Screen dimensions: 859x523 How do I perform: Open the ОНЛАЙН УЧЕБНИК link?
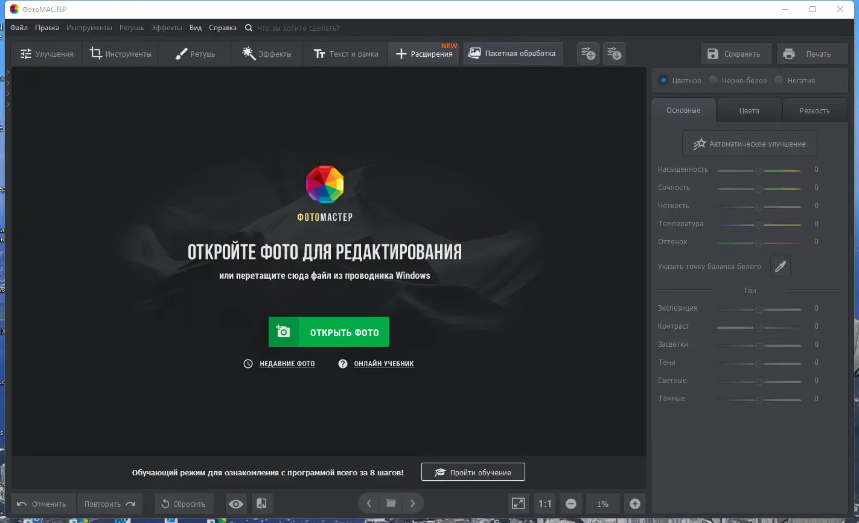[x=384, y=363]
